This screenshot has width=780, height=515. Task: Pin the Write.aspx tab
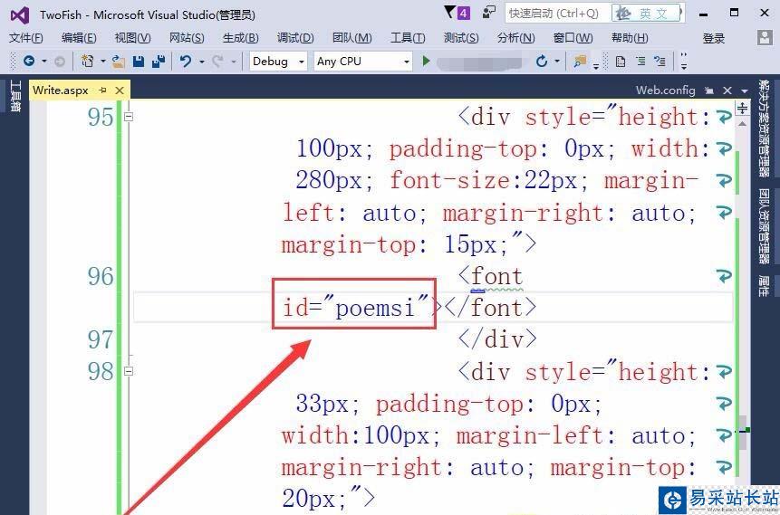tap(103, 90)
